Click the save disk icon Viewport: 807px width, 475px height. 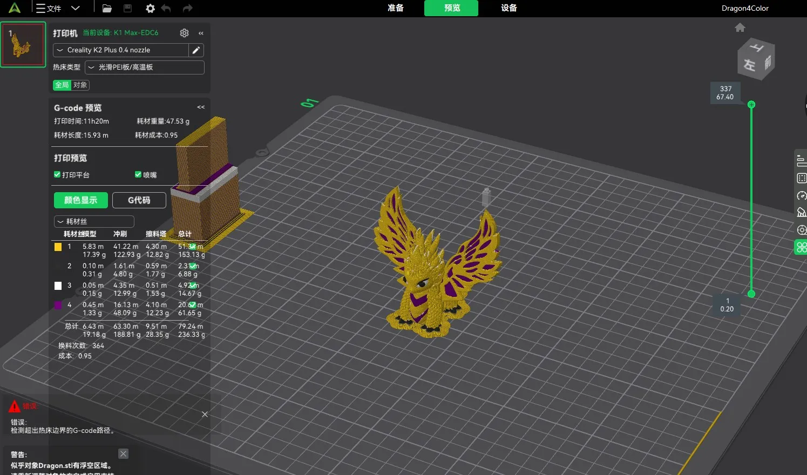[x=128, y=8]
